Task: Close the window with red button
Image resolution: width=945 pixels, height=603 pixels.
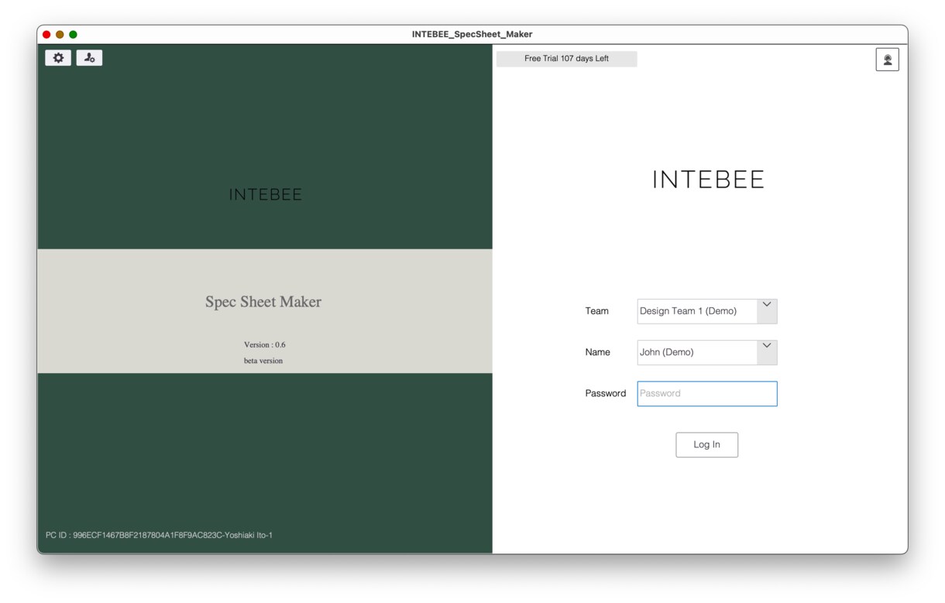Action: tap(46, 34)
